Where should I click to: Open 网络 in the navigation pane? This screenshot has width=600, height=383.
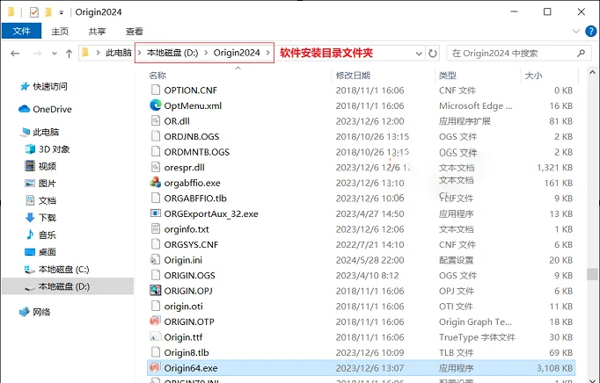[41, 312]
